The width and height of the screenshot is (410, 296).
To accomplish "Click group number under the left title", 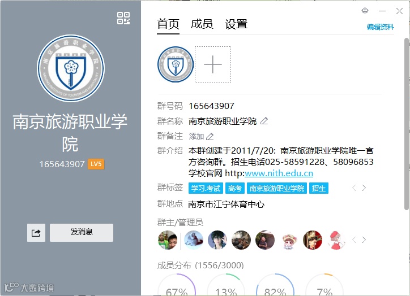I will pos(62,164).
